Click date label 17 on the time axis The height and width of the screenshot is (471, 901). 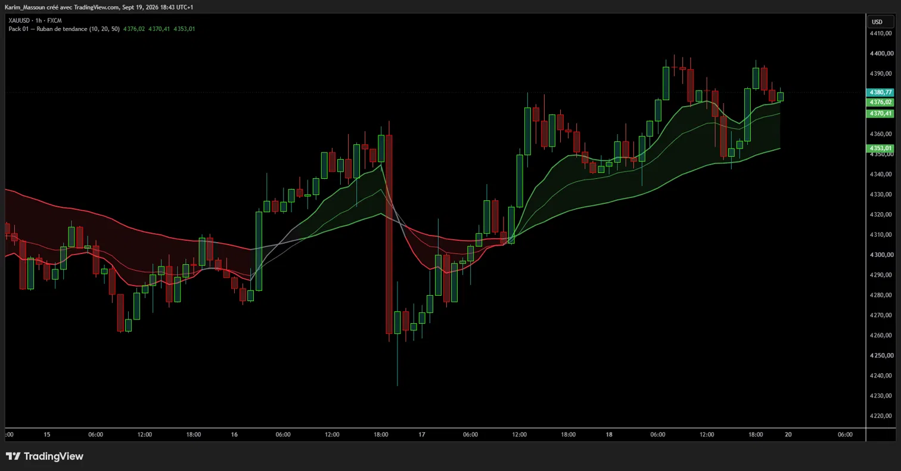[x=422, y=435]
